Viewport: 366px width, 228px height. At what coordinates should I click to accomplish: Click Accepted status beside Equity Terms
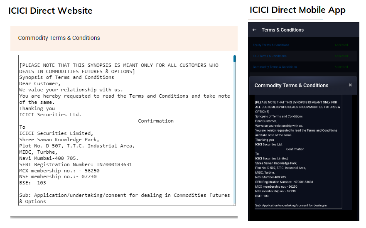341,45
